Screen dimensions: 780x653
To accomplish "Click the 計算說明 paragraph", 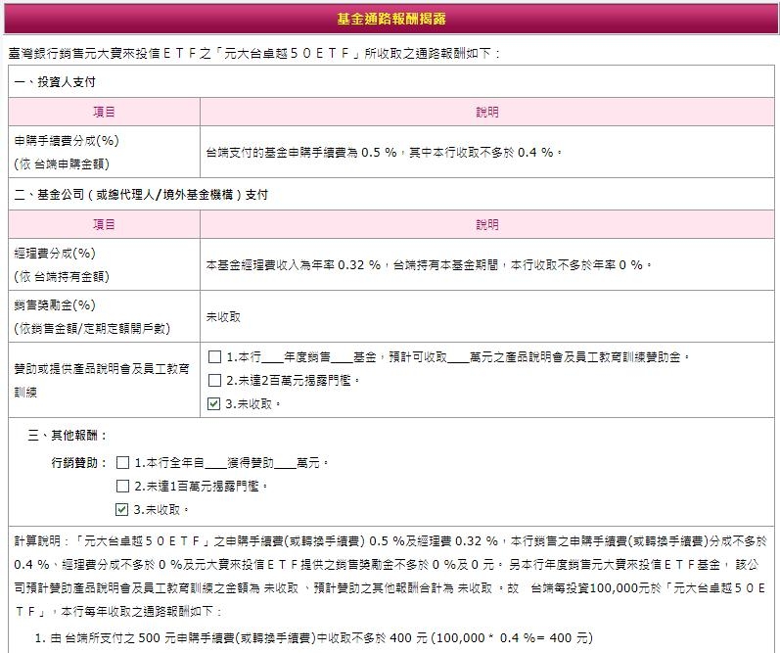I will tap(391, 576).
